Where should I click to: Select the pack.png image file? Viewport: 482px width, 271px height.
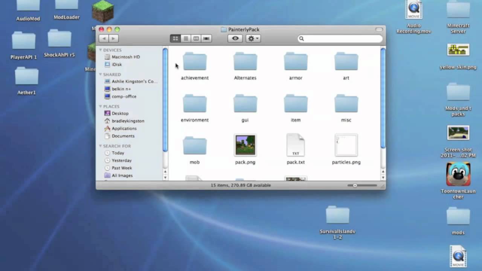tap(245, 145)
